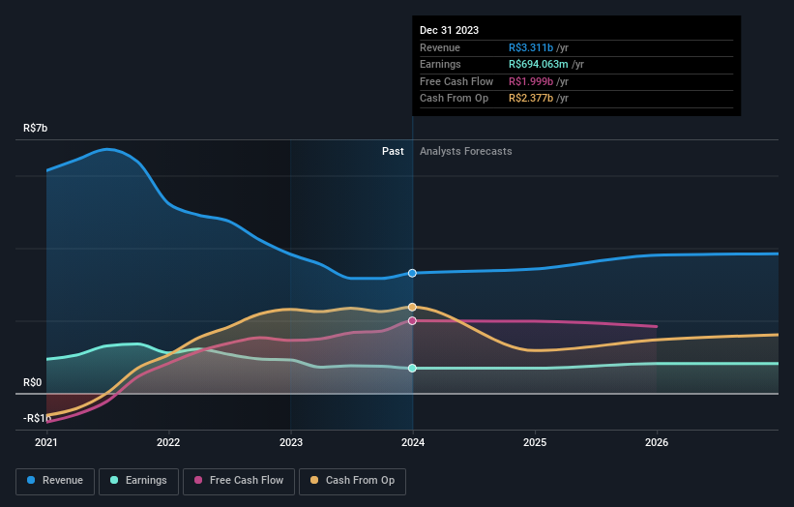
Task: Click the orange Cash From Op data point at 2024
Action: (x=412, y=307)
